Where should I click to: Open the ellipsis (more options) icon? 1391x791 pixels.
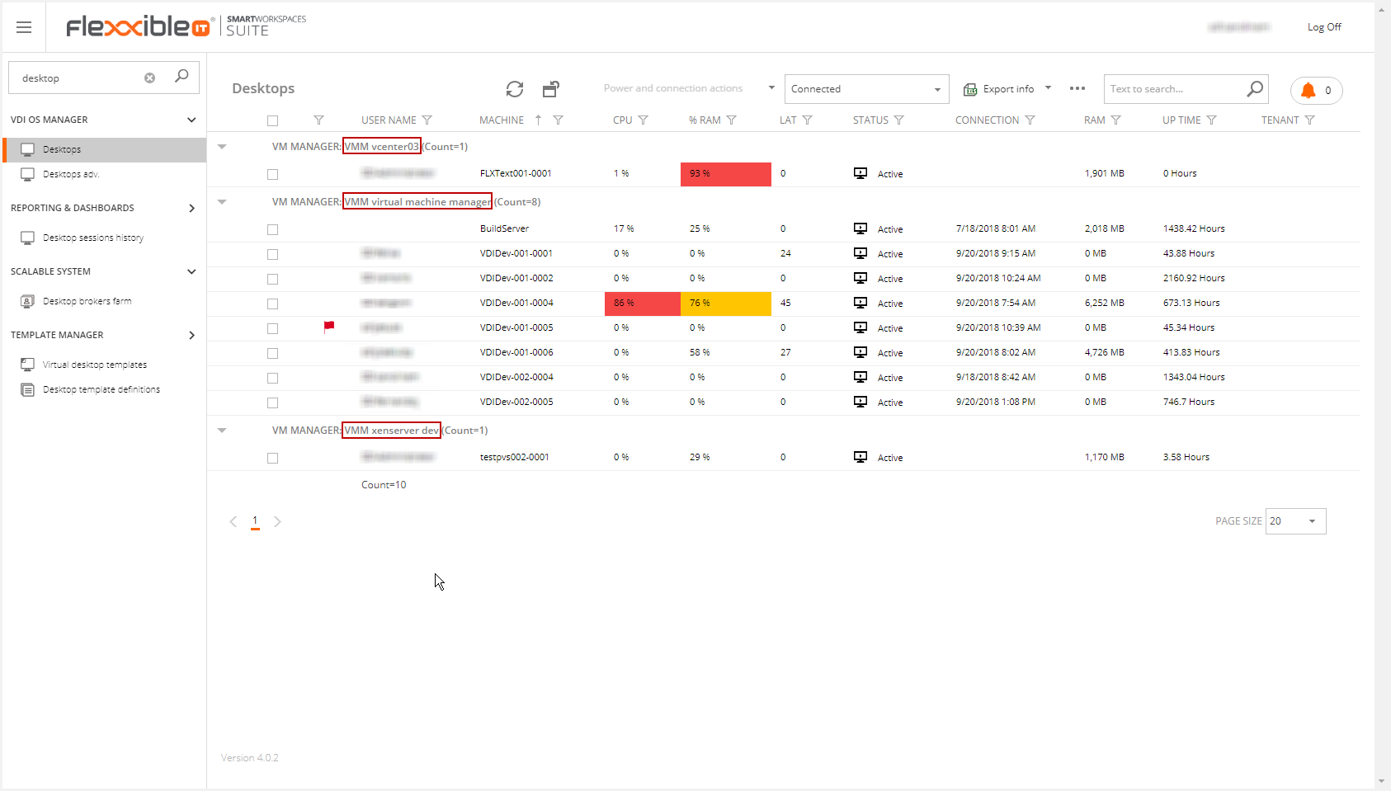[x=1077, y=88]
